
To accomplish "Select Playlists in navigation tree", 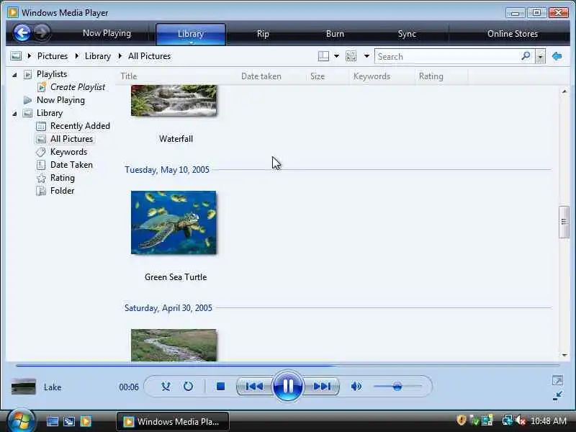I will click(x=52, y=74).
